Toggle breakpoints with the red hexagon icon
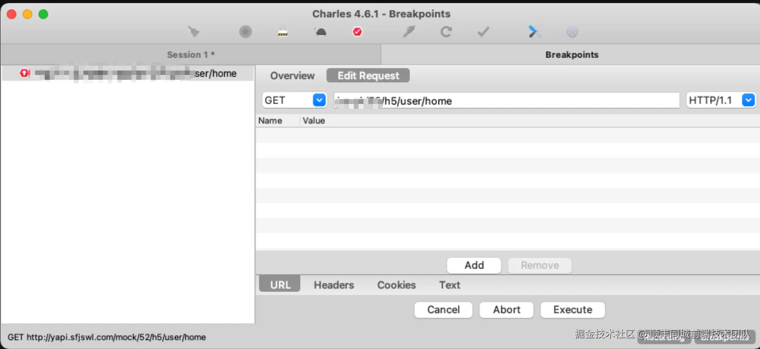The image size is (760, 349). click(357, 31)
